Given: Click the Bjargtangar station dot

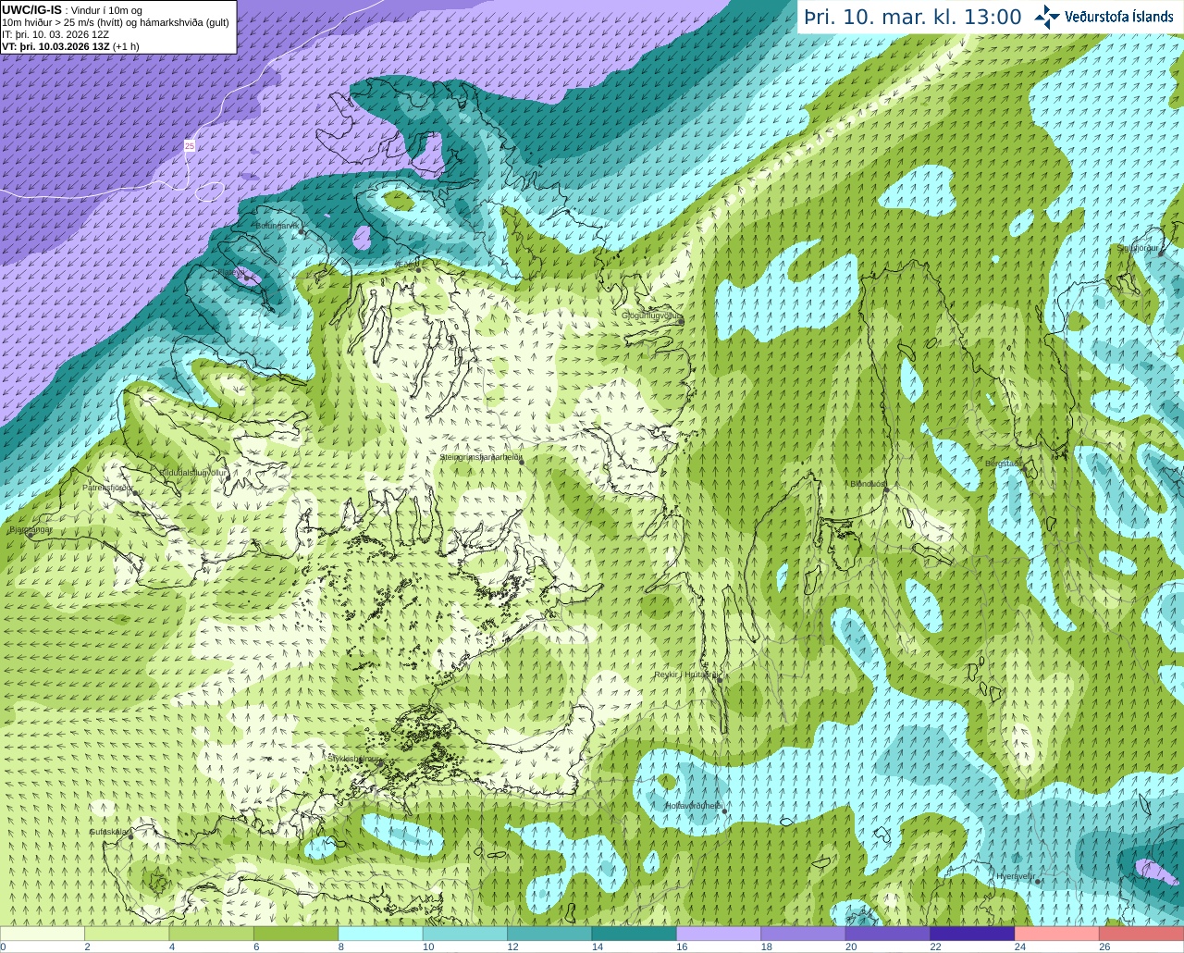Looking at the screenshot, I should click(31, 535).
